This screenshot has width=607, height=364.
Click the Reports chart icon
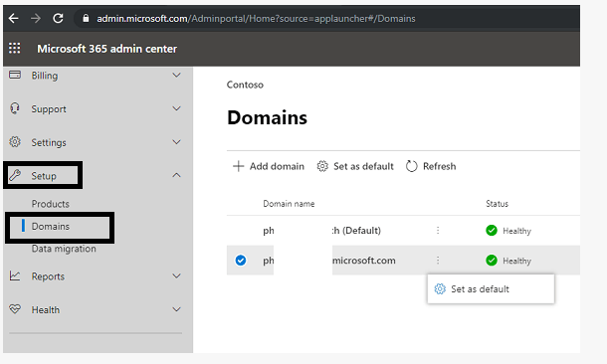coord(15,275)
